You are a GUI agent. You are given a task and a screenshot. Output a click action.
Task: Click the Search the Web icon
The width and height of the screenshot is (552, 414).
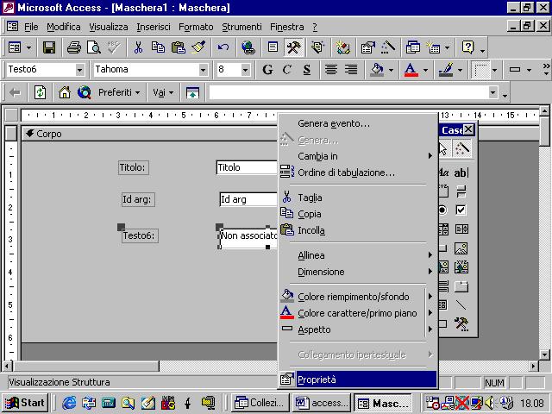point(85,93)
